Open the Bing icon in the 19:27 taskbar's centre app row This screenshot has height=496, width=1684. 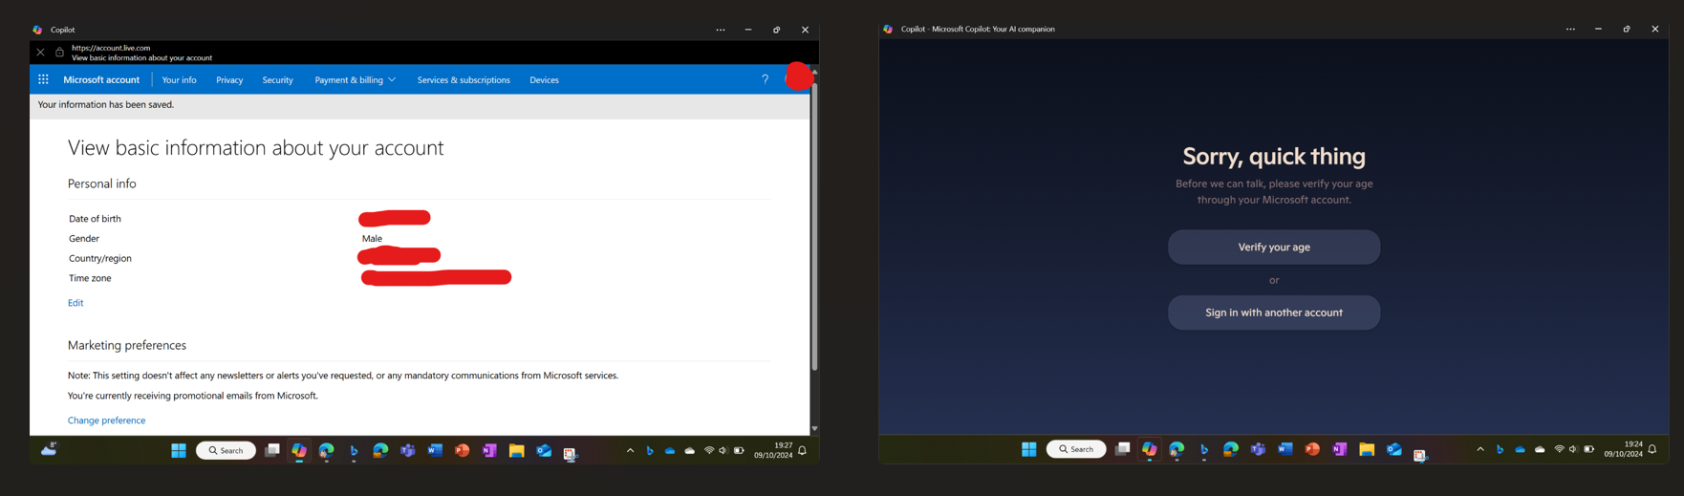tap(354, 450)
